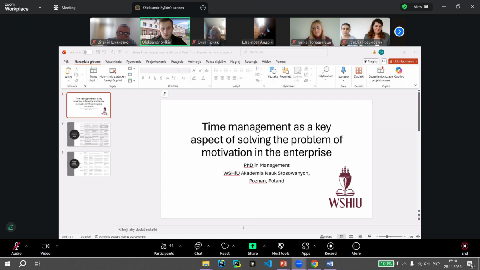Open PowerPoint from the Windows taskbar

coord(284,264)
